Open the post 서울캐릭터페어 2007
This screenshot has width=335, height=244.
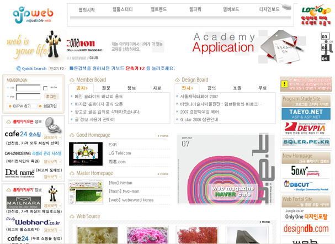[199, 97]
